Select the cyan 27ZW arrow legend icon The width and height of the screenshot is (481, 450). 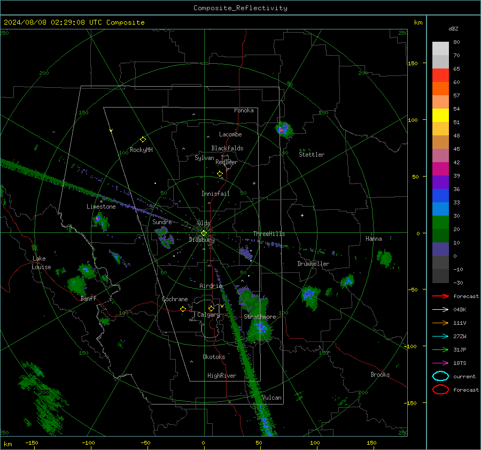[440, 337]
